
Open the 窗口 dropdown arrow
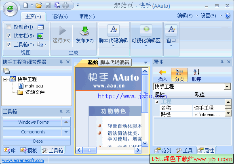point(171,46)
